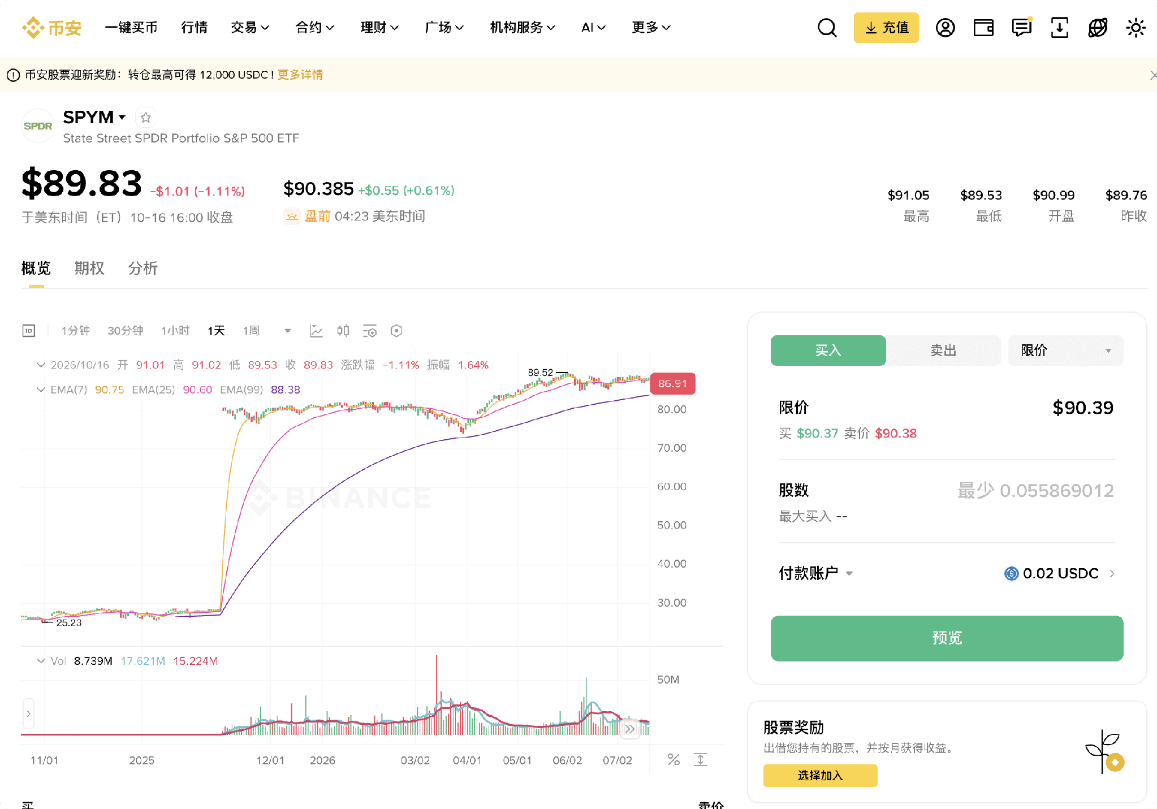Open the 合约 menu

(x=314, y=27)
